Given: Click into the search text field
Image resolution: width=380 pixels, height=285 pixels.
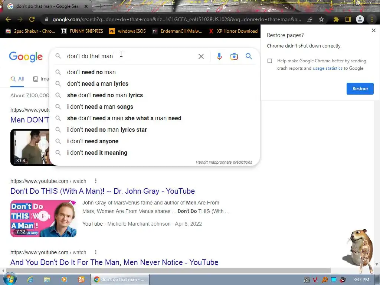Looking at the screenshot, I should point(131,56).
